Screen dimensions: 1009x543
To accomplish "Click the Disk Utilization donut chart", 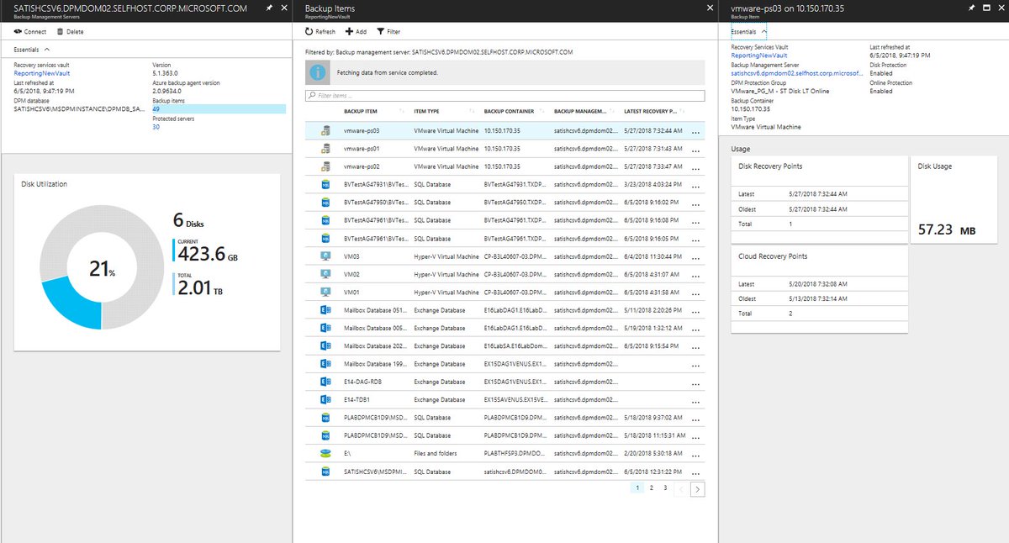I will click(x=101, y=268).
